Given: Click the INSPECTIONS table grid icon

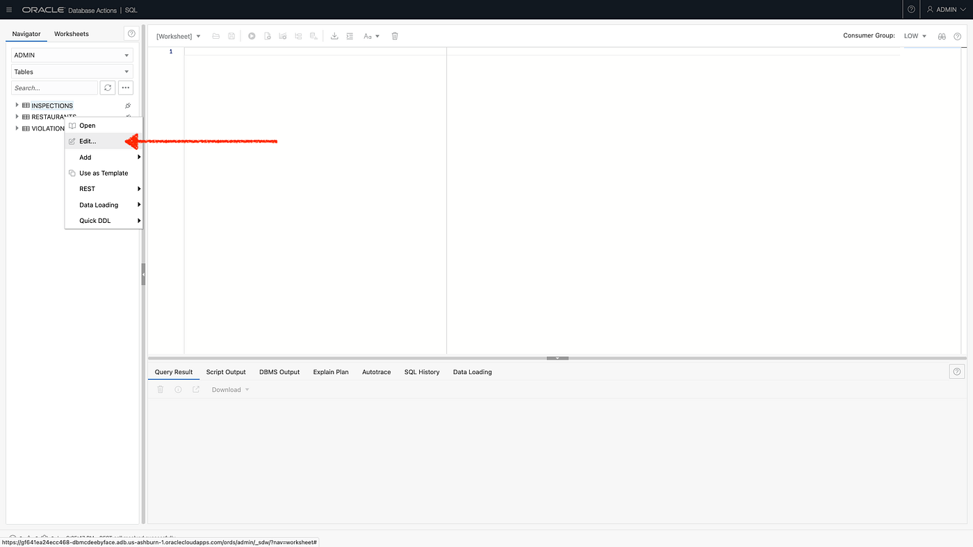Looking at the screenshot, I should [26, 106].
